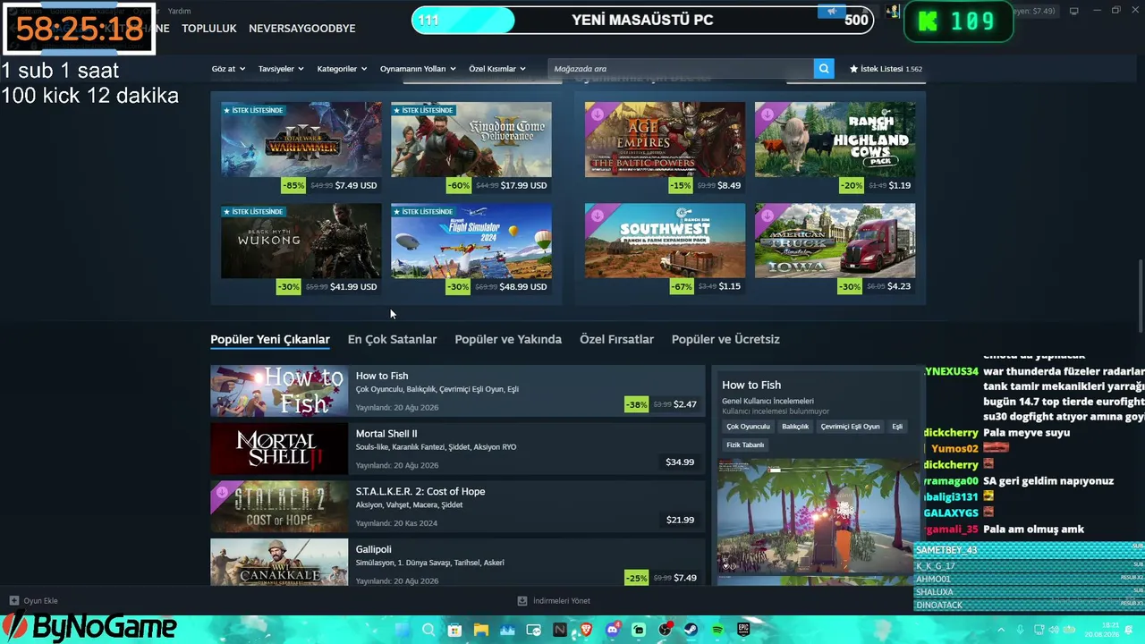Click the $17.99 USD Kingdom Come price
The image size is (1145, 644).
point(524,185)
